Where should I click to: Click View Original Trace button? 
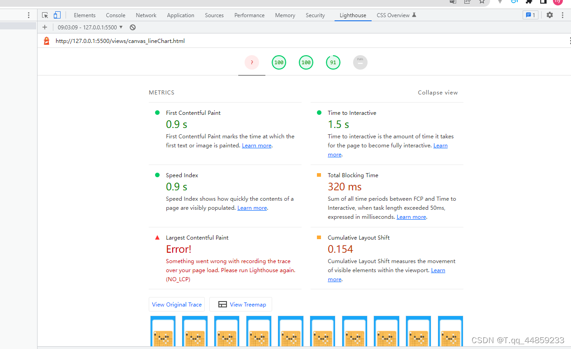point(177,304)
